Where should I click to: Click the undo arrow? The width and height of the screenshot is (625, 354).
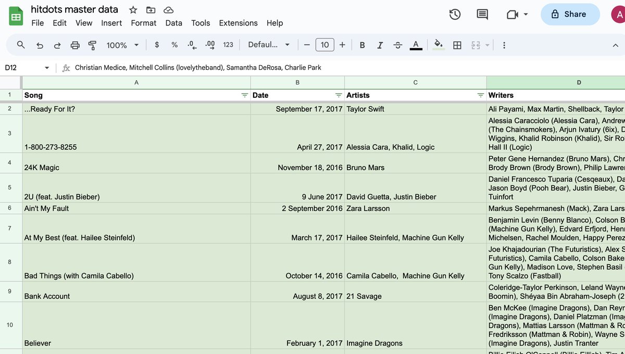(40, 45)
